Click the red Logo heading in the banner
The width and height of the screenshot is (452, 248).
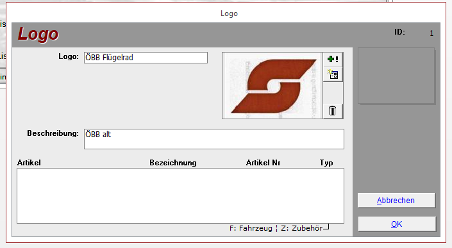click(x=38, y=34)
